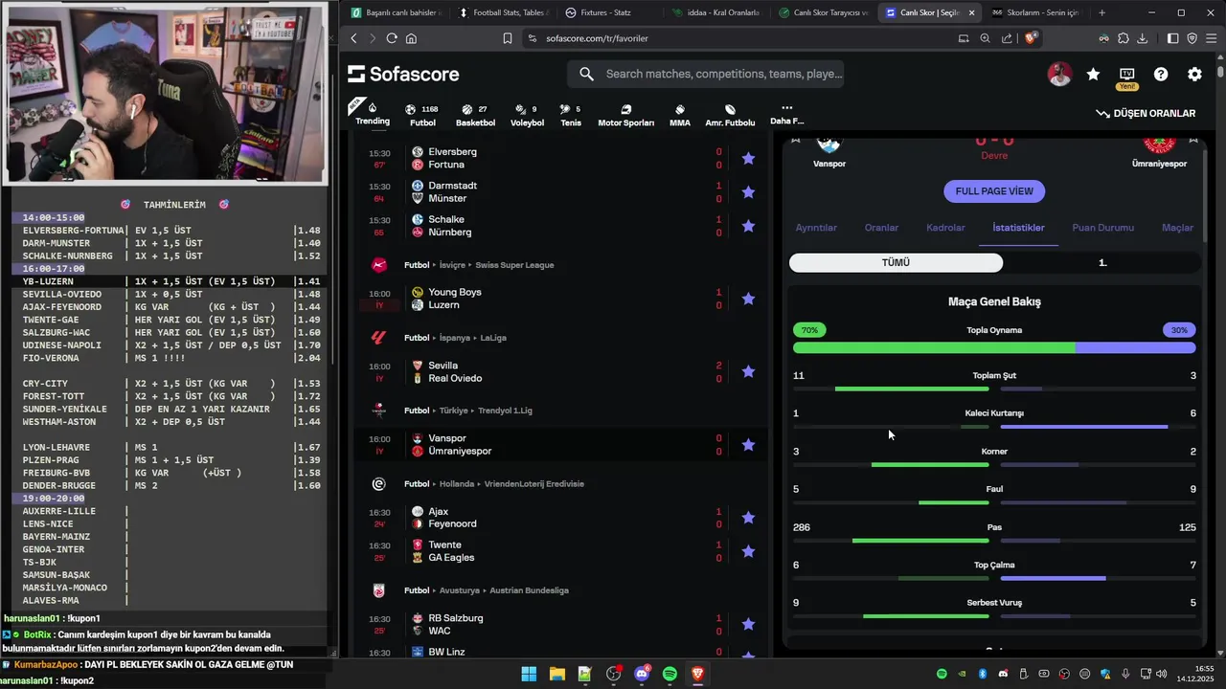Click the Toplam Şut stat bar
This screenshot has height=689, width=1226.
(x=994, y=389)
